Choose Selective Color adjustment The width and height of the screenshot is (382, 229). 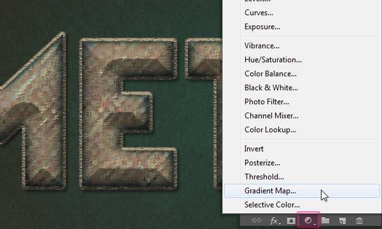click(272, 205)
